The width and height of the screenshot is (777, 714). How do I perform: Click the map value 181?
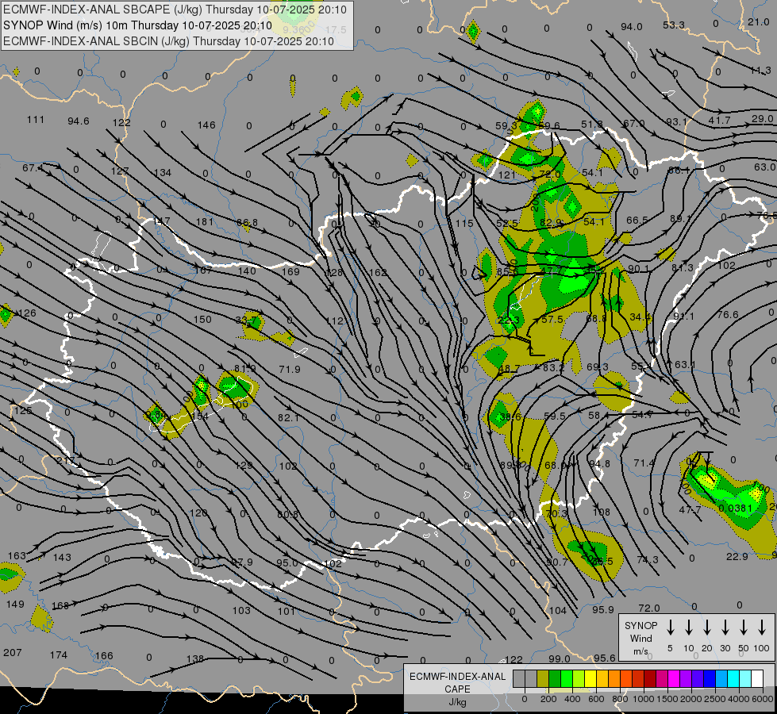[x=205, y=221]
